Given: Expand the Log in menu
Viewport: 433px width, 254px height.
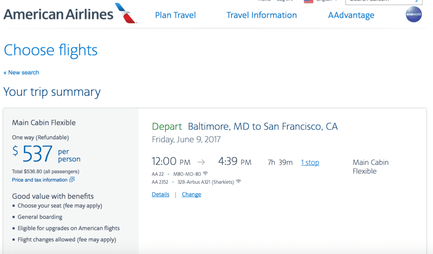Looking at the screenshot, I should click(284, 0).
